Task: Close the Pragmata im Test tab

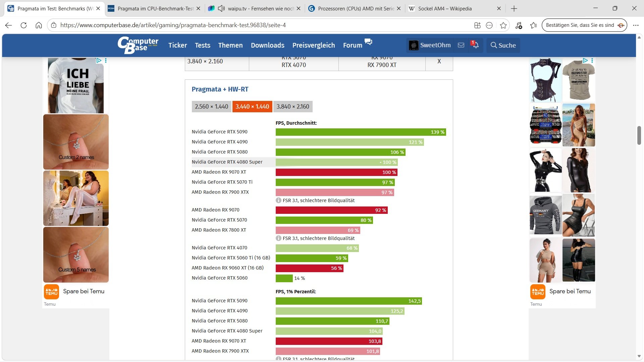Action: tap(98, 9)
